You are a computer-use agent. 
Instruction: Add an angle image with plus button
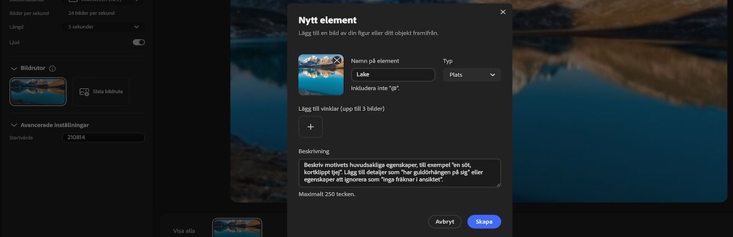point(310,126)
